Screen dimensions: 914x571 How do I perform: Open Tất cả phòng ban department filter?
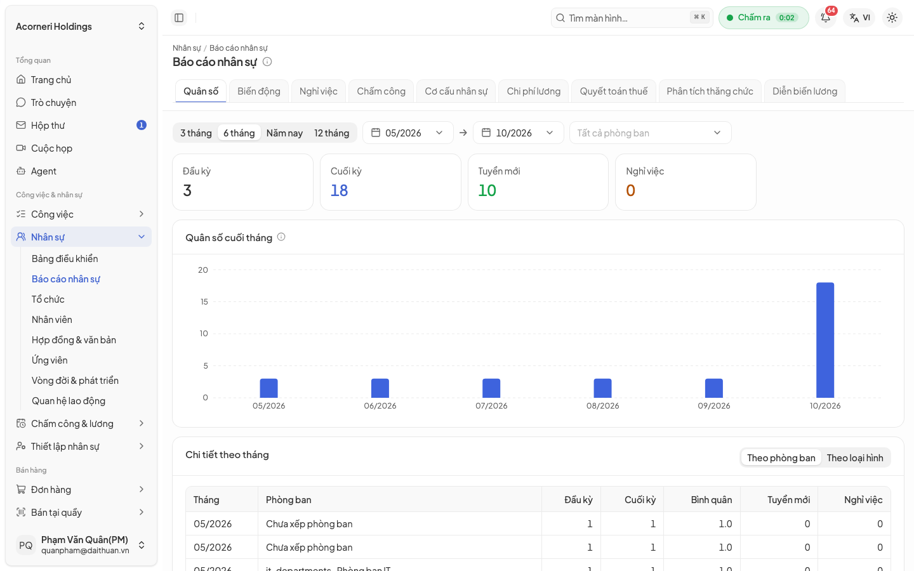click(x=650, y=133)
